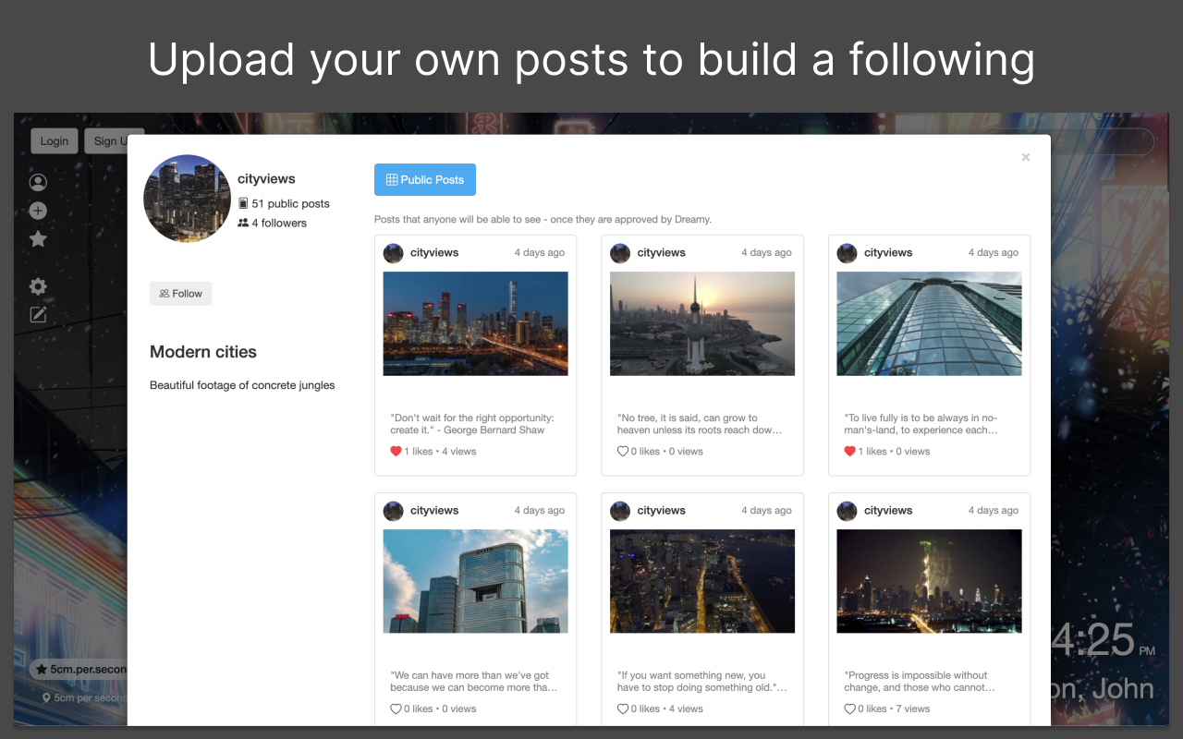This screenshot has width=1183, height=739.
Task: Select the Public Posts tab
Action: pos(424,180)
